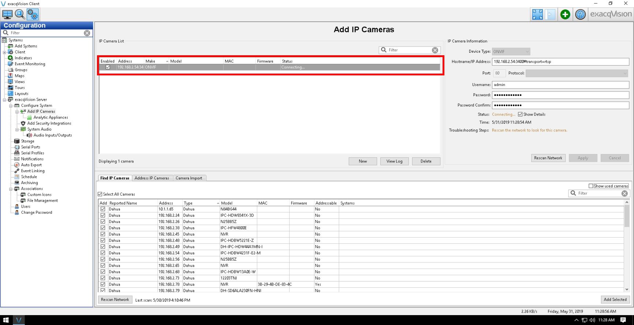Collapse the exacqVision Server tree node
This screenshot has width=634, height=325.
4,100
